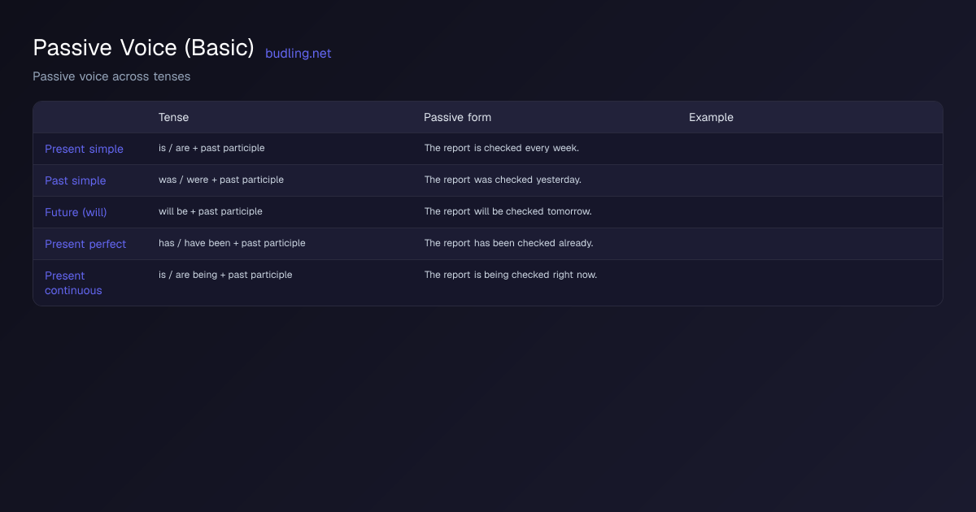Click the Passive form column header
This screenshot has width=976, height=512.
pyautogui.click(x=457, y=117)
